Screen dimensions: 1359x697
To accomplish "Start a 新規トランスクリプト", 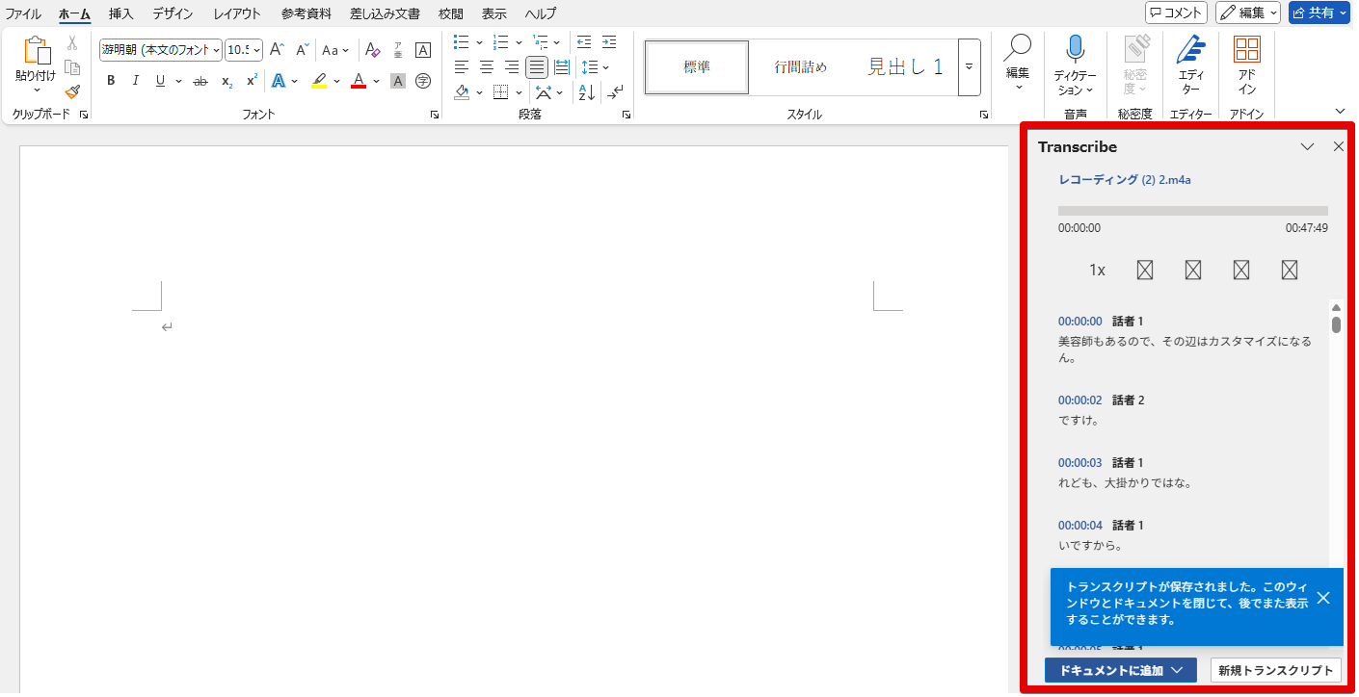I will coord(1275,670).
